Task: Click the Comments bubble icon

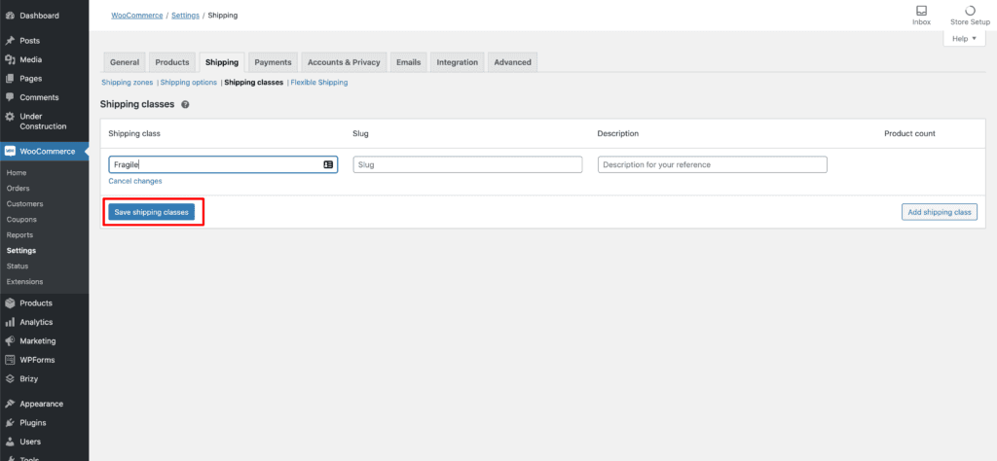Action: point(10,98)
